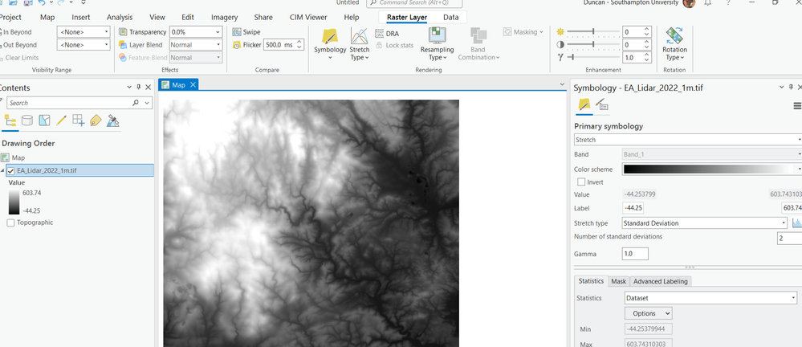Click the Contents search box
The image size is (802, 347).
click(x=68, y=103)
